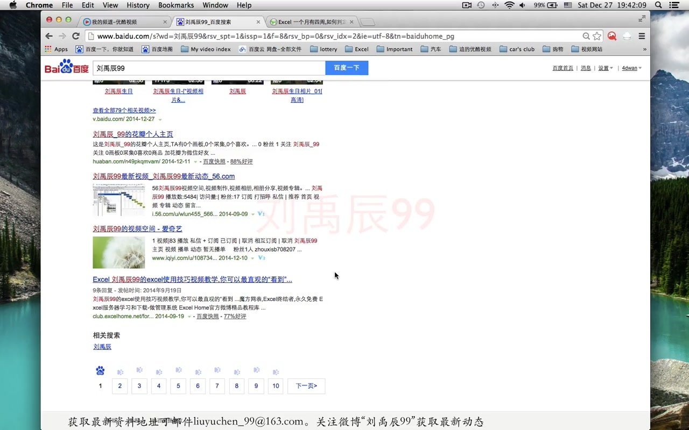Show hidden bookmarks with the chevron
The image size is (689, 430).
[644, 49]
